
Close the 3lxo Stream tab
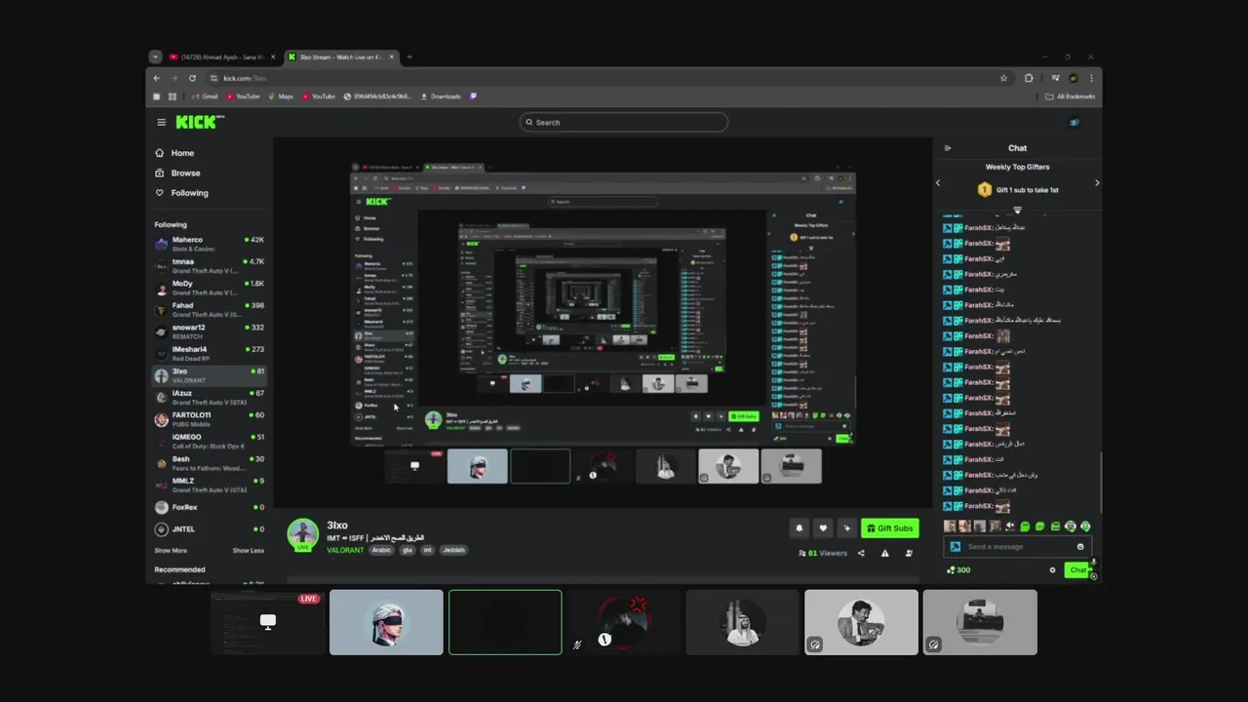click(x=392, y=57)
